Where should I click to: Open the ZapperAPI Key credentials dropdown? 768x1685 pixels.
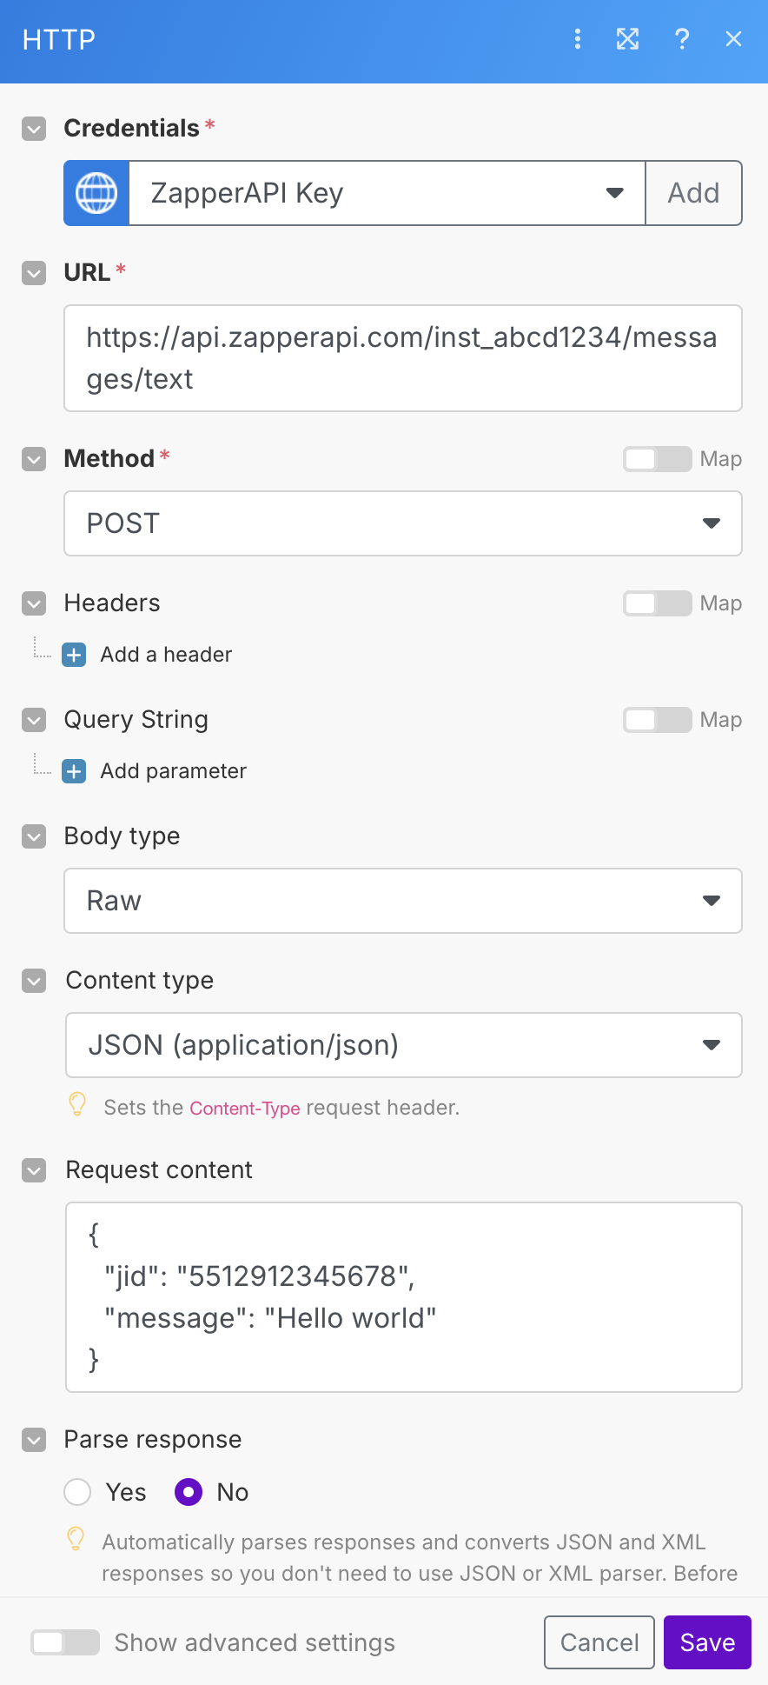[387, 193]
